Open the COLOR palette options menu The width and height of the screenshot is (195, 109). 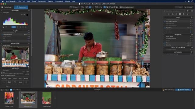[x=29, y=30]
